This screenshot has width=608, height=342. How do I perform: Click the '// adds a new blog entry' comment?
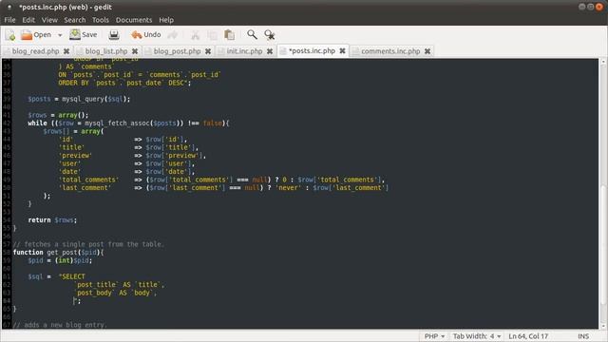(60, 325)
